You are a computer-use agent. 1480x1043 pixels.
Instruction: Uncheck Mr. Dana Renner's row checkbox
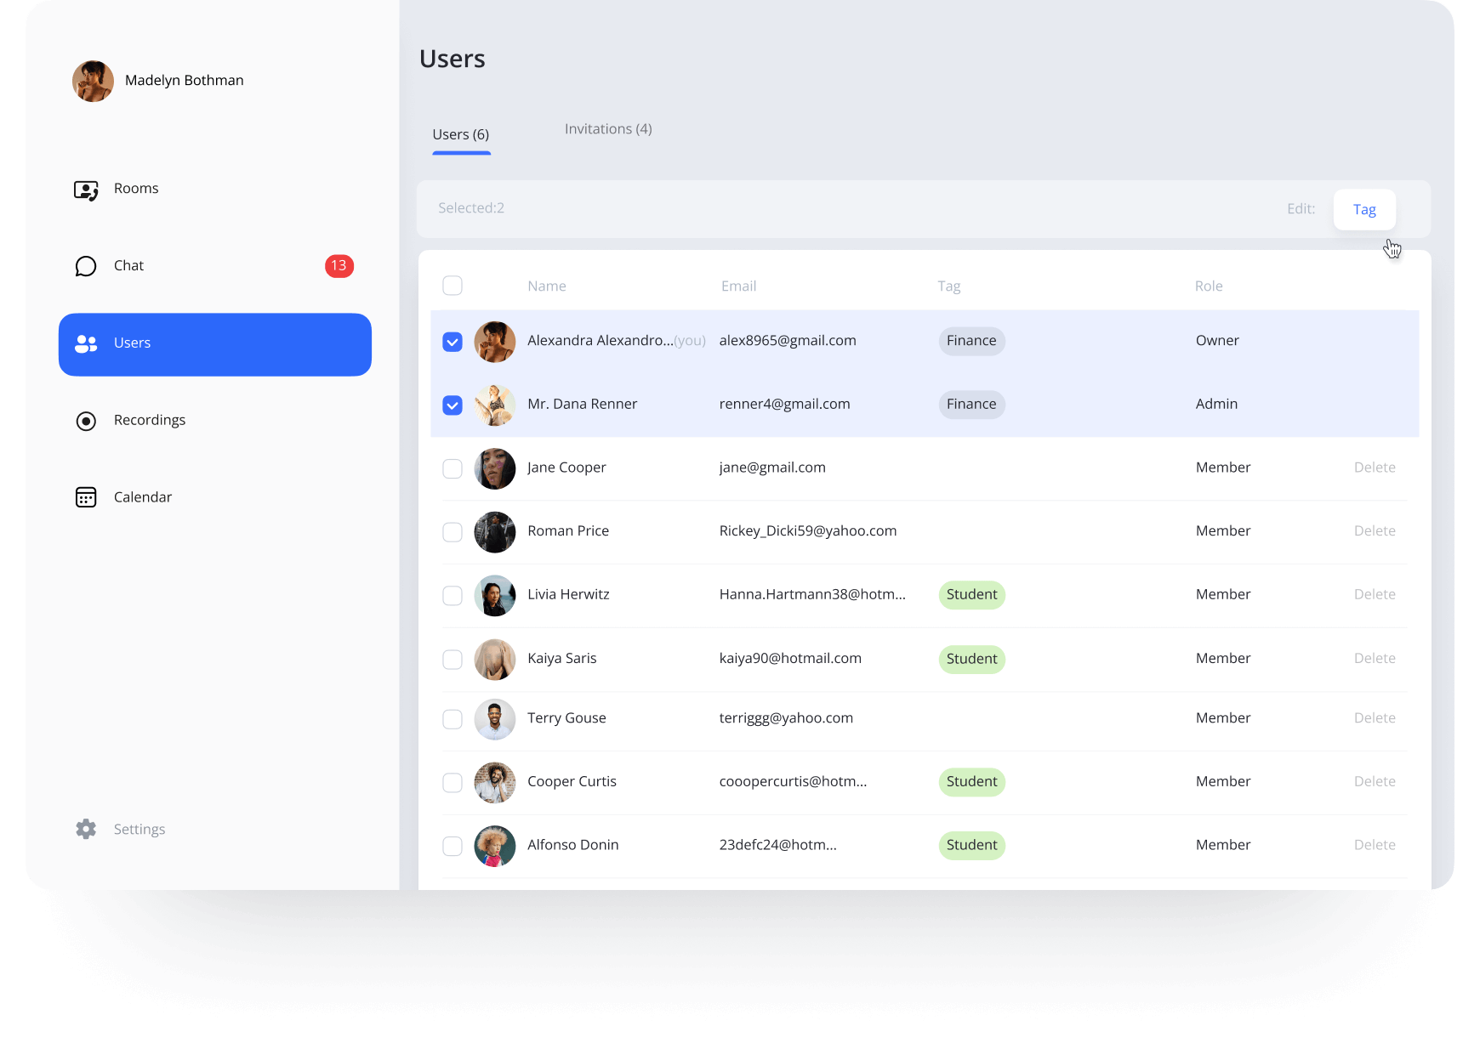tap(453, 405)
